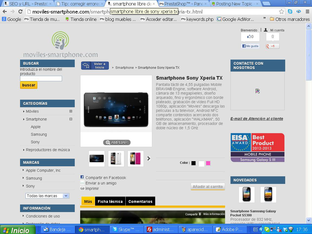Choose white color swatch
This screenshot has height=234, width=312.
click(201, 164)
